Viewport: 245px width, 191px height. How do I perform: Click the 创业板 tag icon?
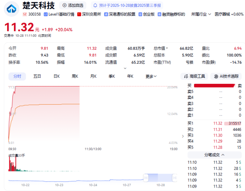pyautogui.click(x=140, y=14)
